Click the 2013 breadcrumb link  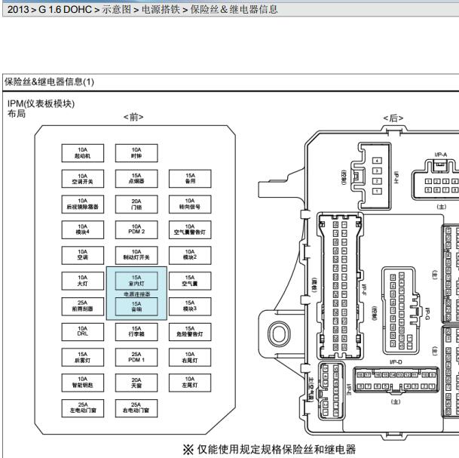click(18, 10)
